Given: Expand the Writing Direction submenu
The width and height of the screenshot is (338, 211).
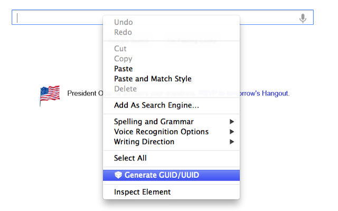Looking at the screenshot, I should pyautogui.click(x=144, y=141).
